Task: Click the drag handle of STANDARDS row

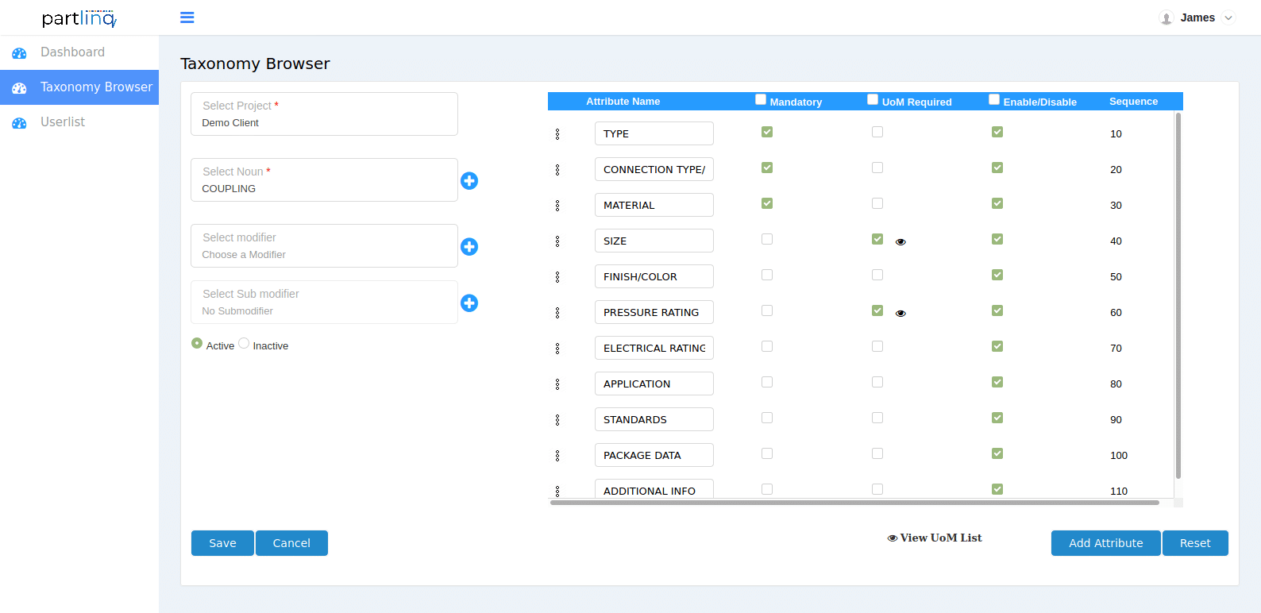Action: click(557, 420)
